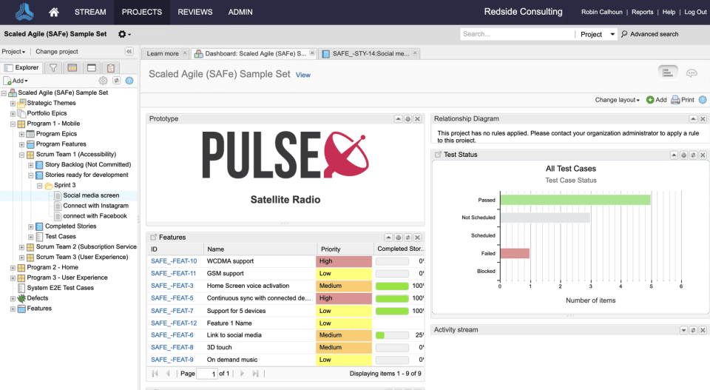Open the Project scope dropdown beside search
710x390 pixels.
pyautogui.click(x=597, y=34)
